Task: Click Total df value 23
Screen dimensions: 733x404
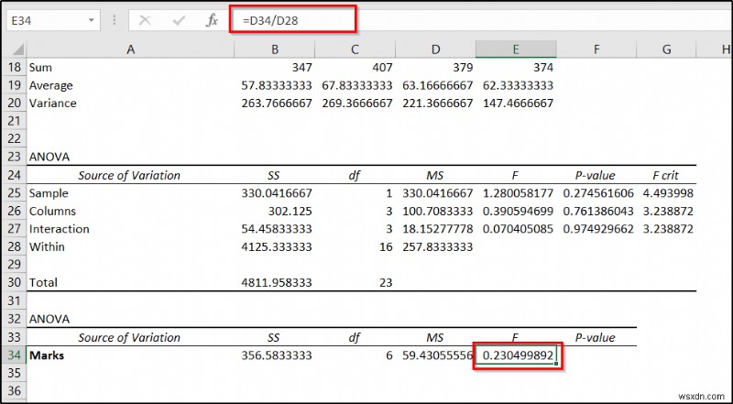Action: tap(386, 282)
